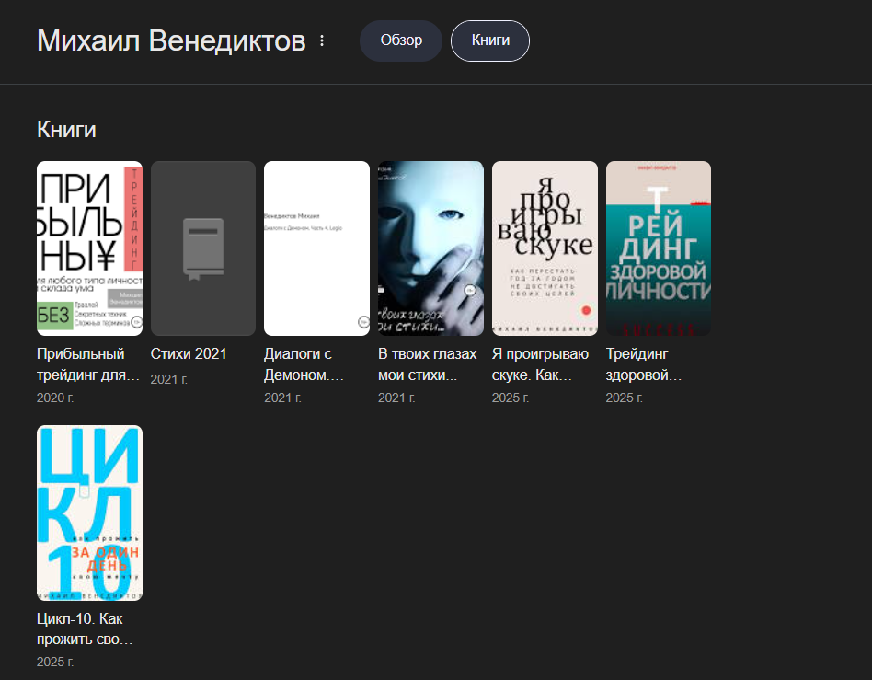Click the white Диалоги с Демоном cover

(x=316, y=248)
